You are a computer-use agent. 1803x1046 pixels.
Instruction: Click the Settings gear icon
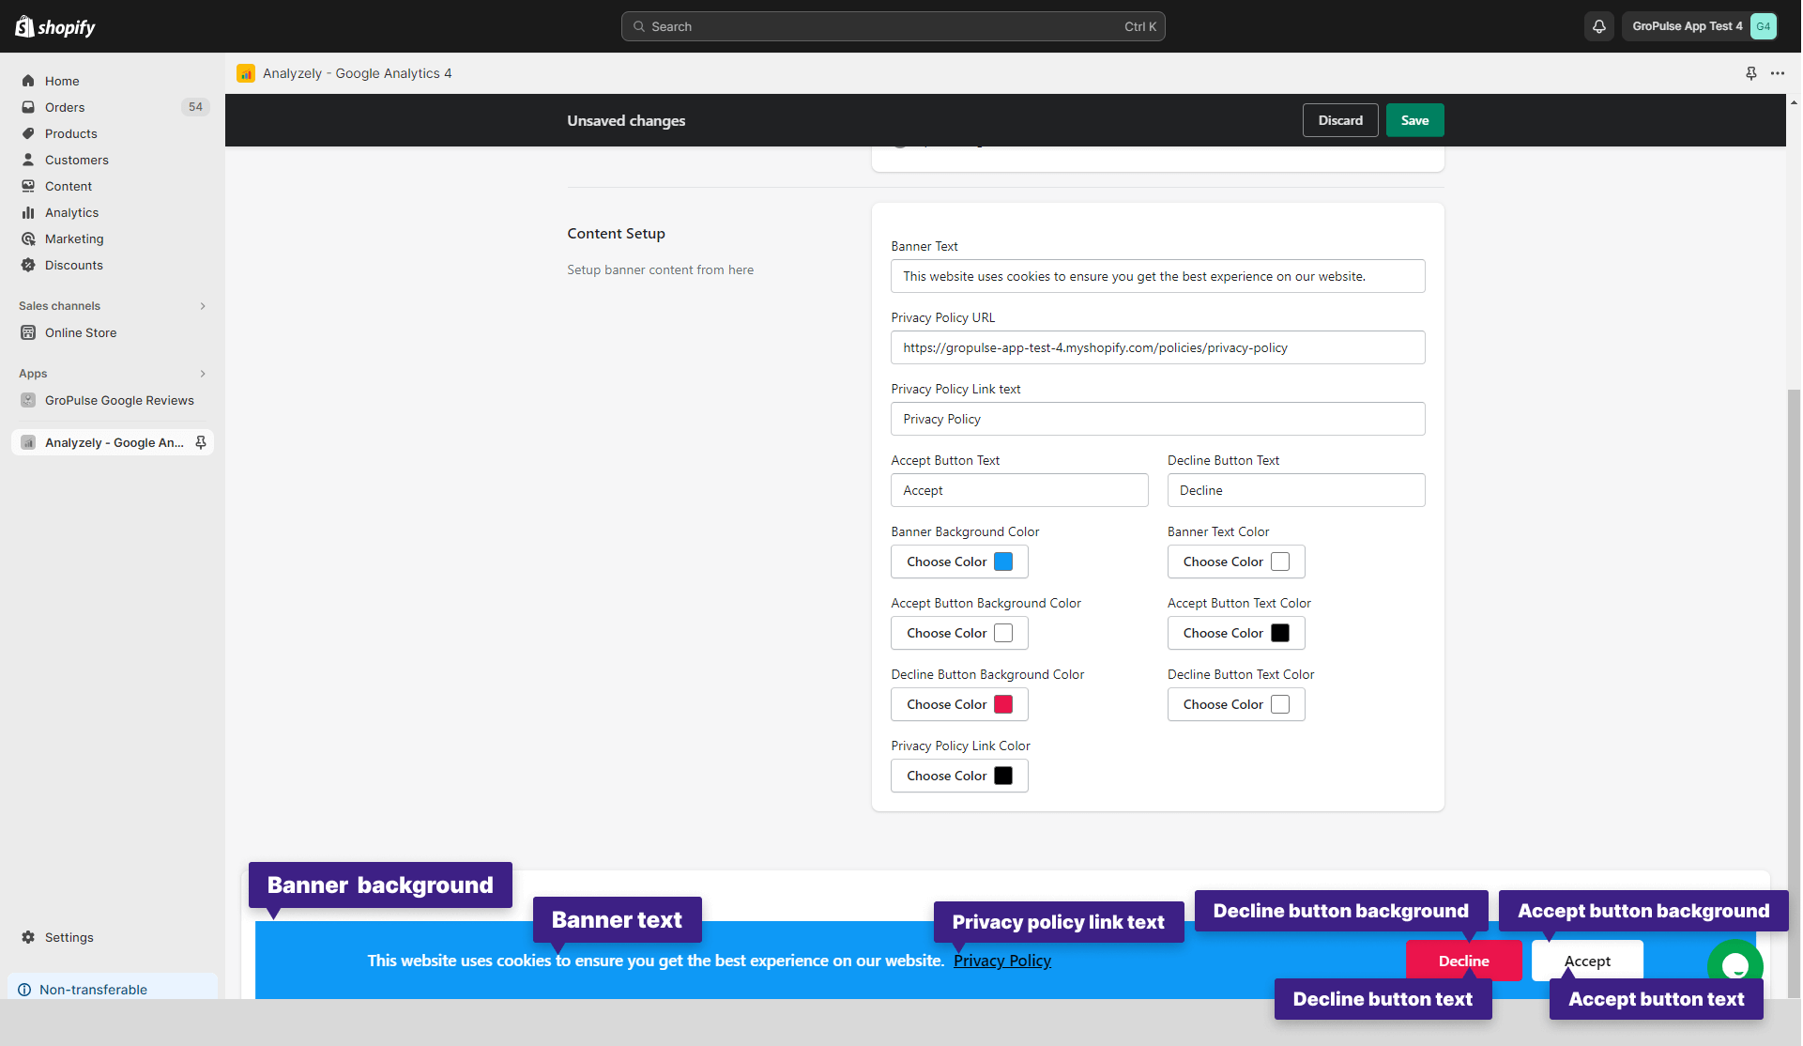pos(28,937)
